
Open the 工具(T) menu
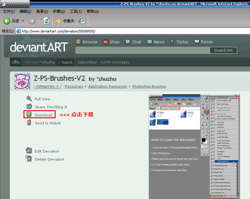click(76, 11)
